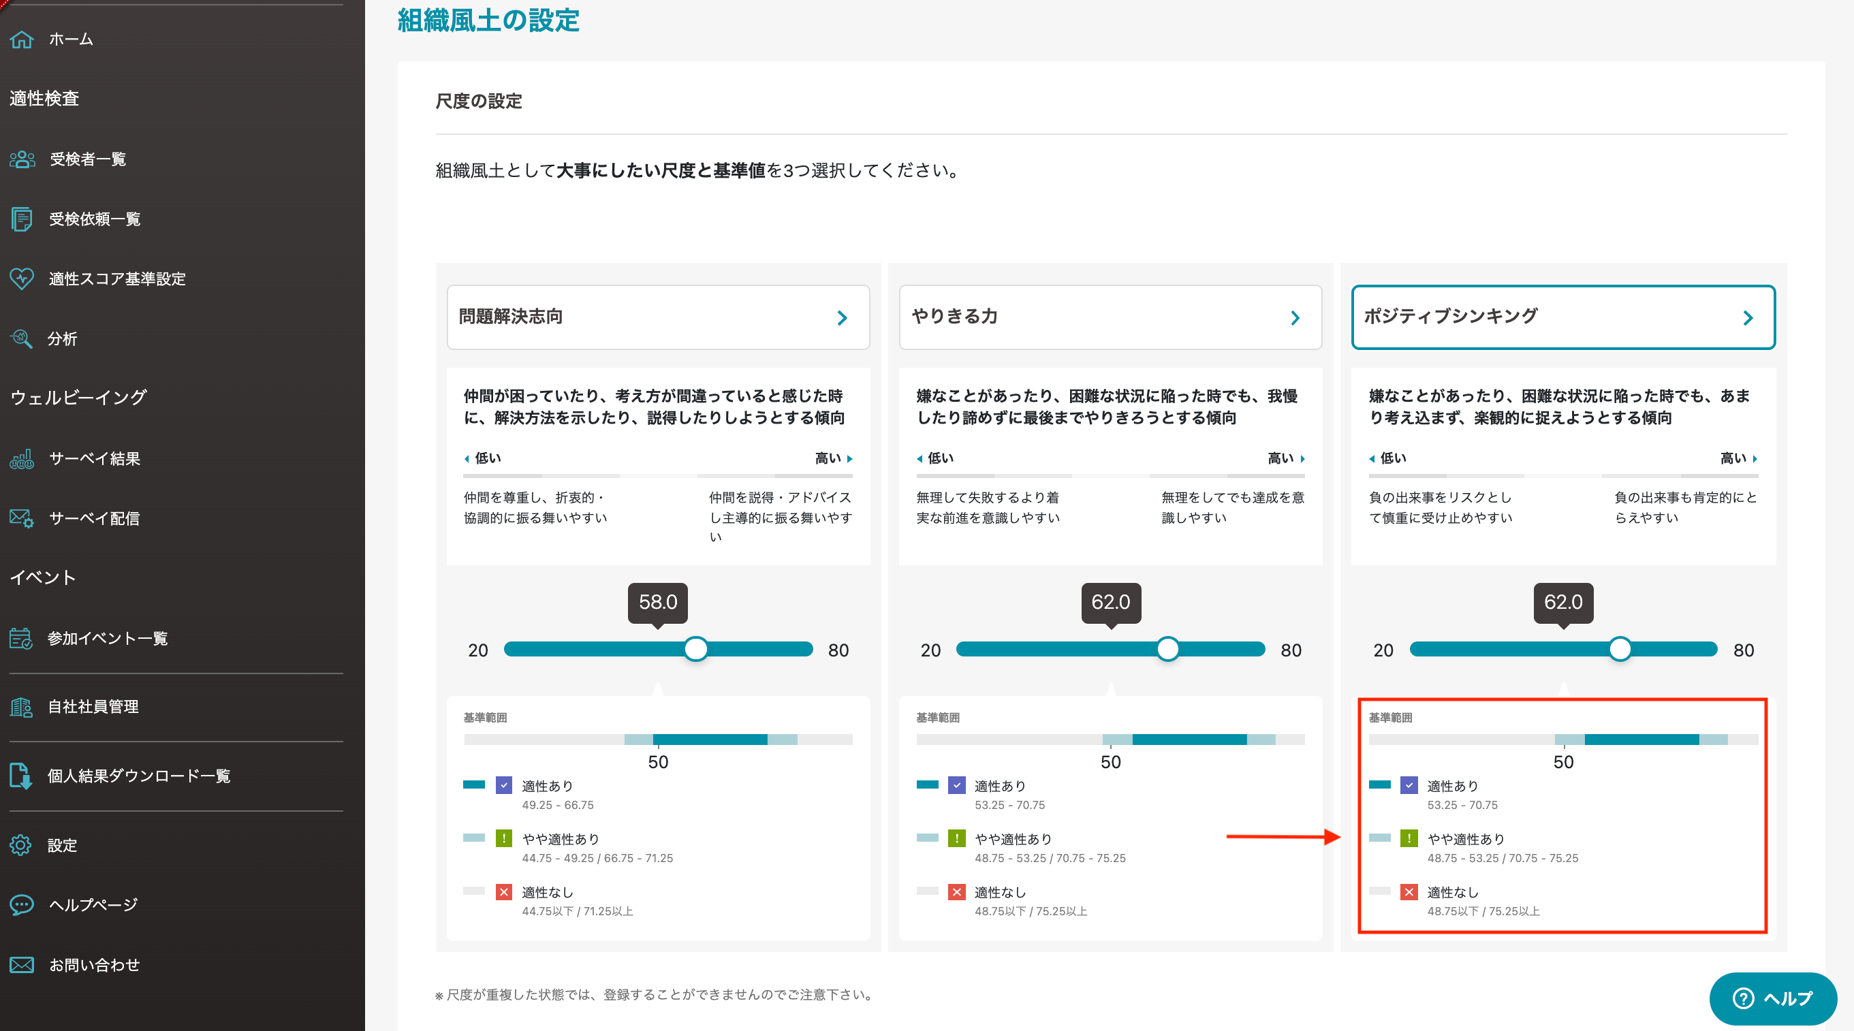Toggle 適性あり checkbox under 問題解決志向

click(x=504, y=786)
